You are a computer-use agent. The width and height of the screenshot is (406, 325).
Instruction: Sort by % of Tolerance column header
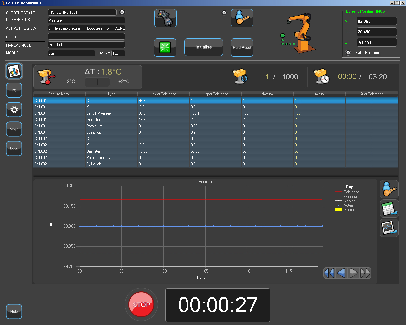point(372,94)
